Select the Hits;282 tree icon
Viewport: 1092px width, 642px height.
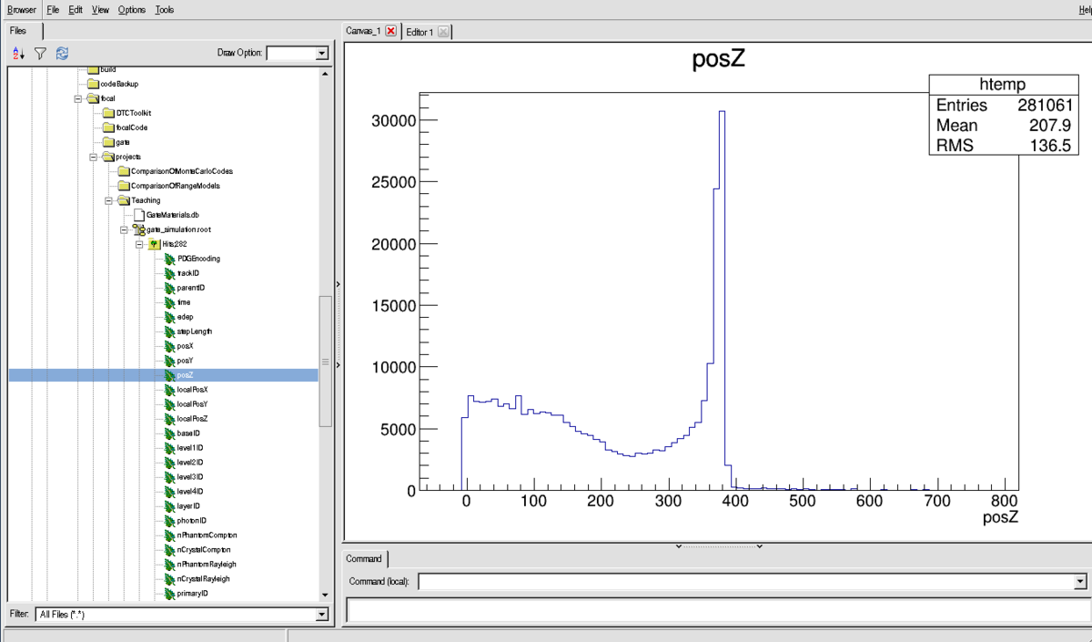click(154, 244)
